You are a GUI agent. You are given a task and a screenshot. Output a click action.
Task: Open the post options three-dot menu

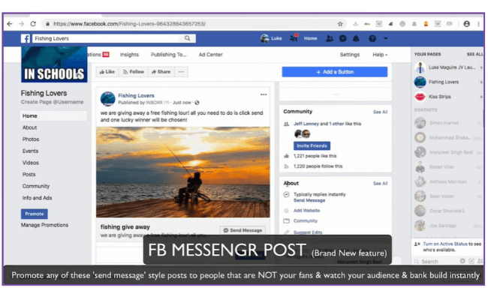coord(264,94)
